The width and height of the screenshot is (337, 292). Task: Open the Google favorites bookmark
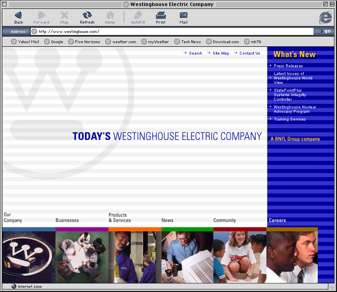point(54,42)
